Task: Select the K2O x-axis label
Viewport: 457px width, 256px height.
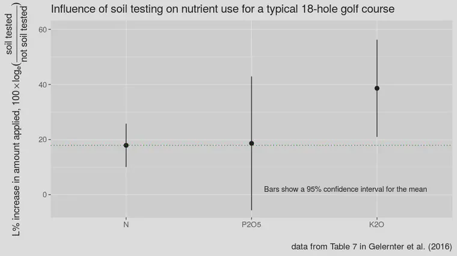Action: click(x=376, y=225)
